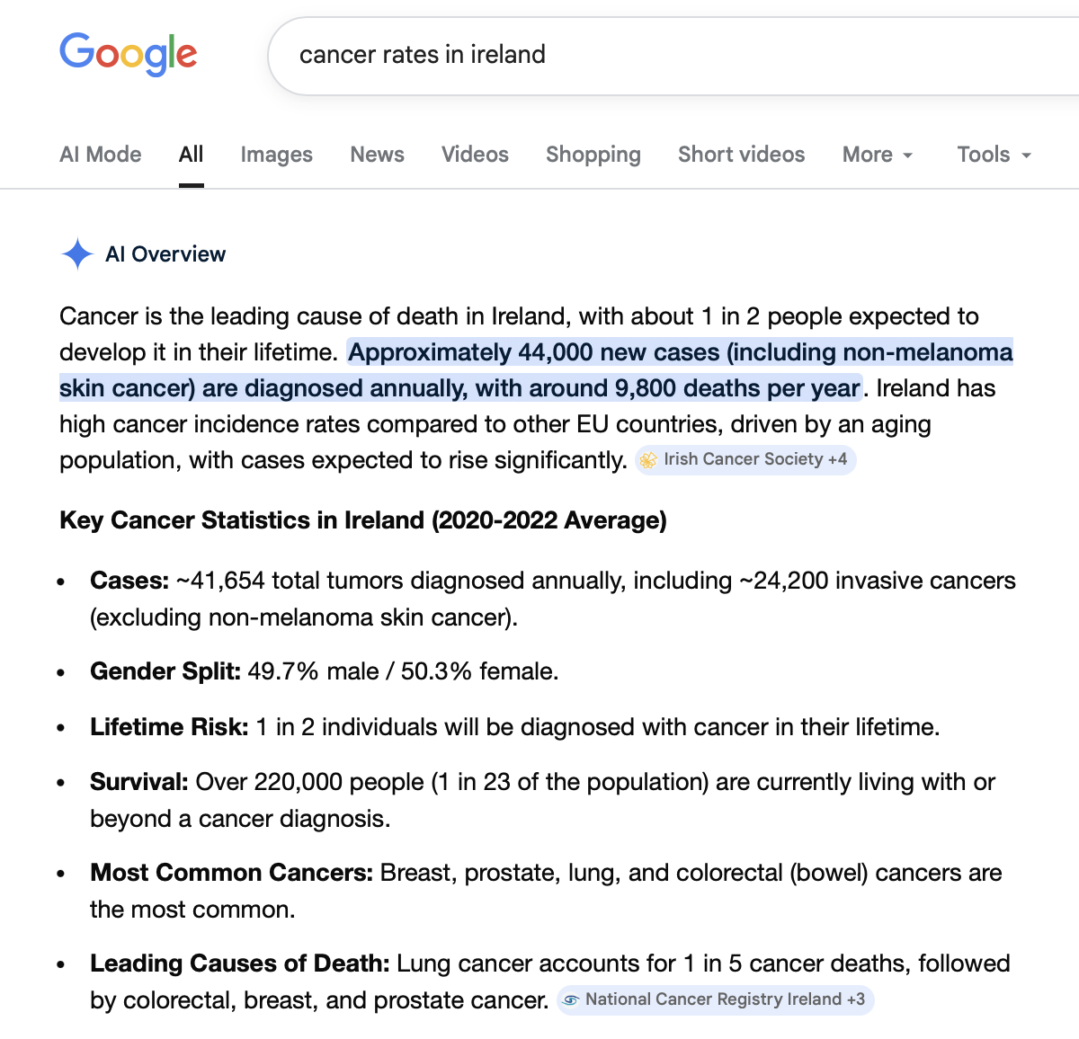Click the Irish Cancer Society source logo icon
Screen dimensions: 1079x1039
coord(648,460)
